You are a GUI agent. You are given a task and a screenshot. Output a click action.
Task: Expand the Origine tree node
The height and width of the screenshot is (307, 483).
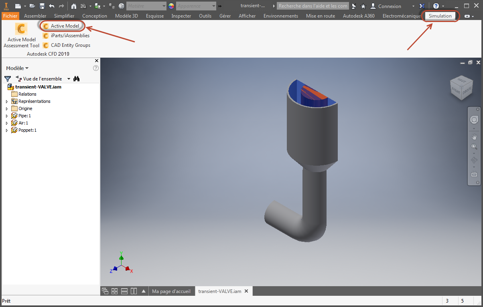(x=6, y=109)
